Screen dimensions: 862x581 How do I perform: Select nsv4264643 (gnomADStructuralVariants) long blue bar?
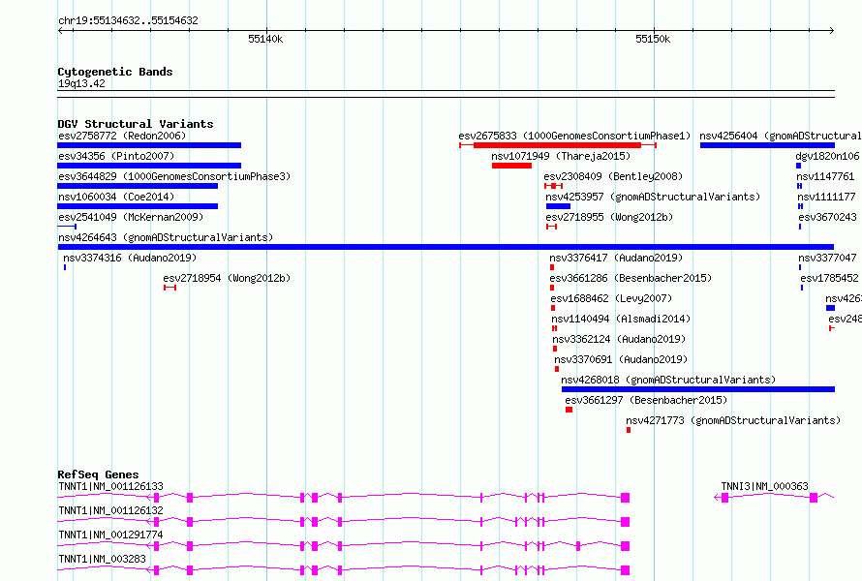pos(446,247)
